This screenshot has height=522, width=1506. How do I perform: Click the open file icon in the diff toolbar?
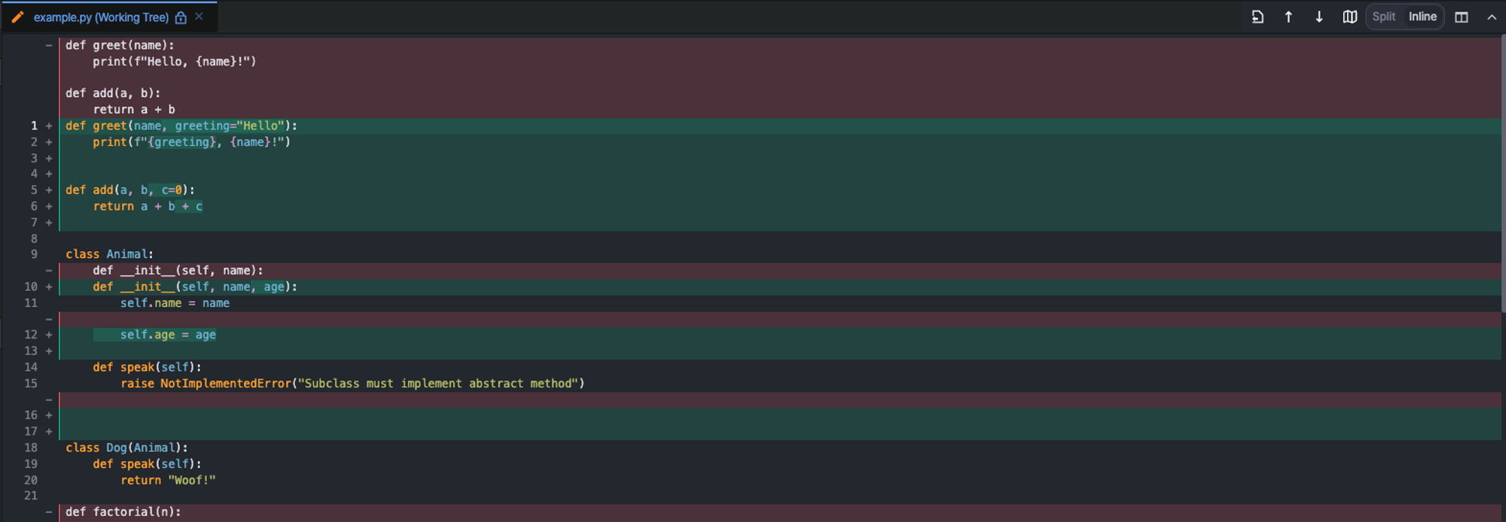point(1258,17)
